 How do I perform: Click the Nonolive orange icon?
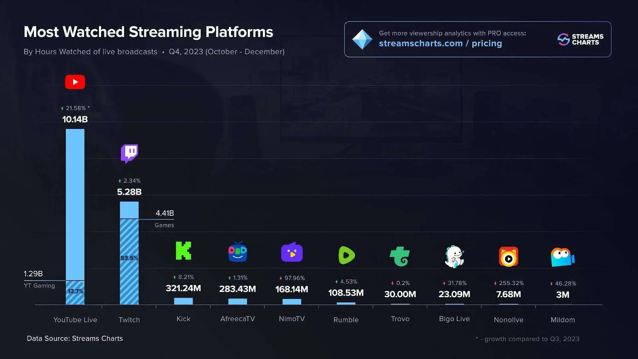point(508,257)
